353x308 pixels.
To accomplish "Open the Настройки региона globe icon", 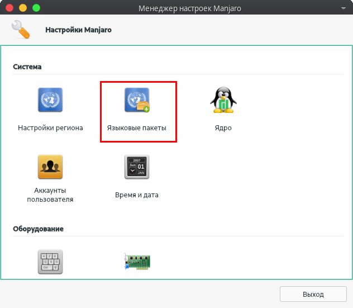I will [x=50, y=100].
